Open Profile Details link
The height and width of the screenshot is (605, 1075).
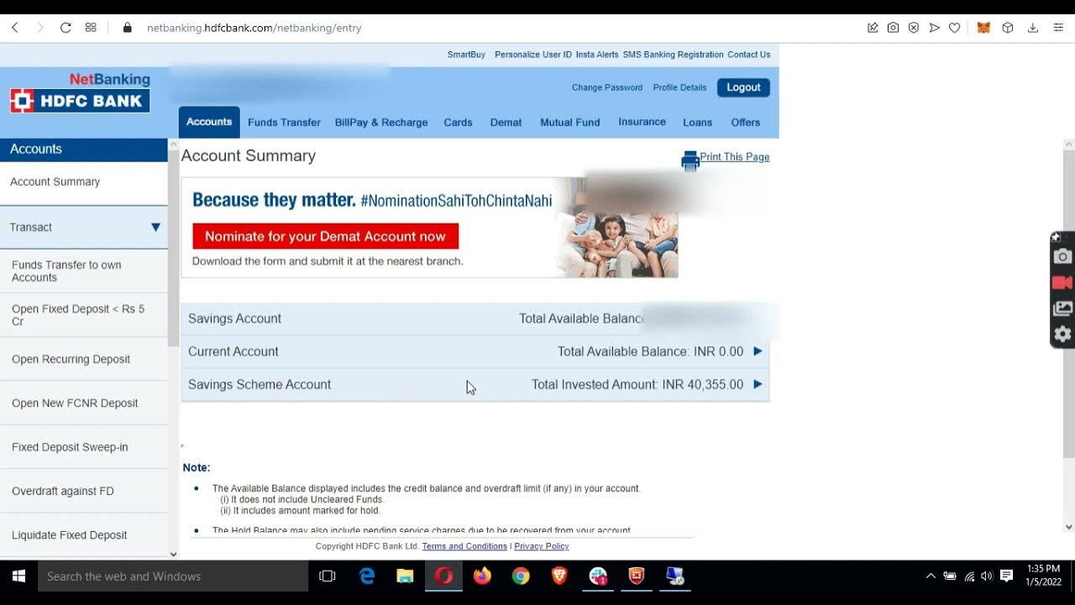679,87
